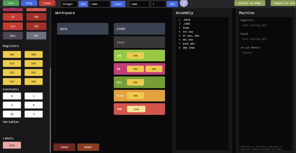Click the 'or eax, ebx' assembly line
The image size is (296, 153).
(191, 36)
